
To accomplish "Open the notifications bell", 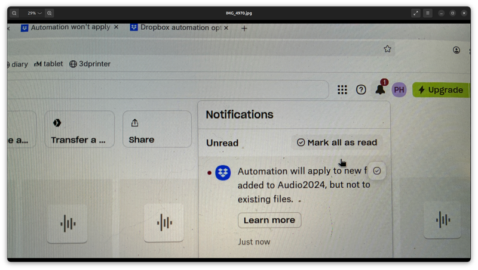I will click(380, 89).
